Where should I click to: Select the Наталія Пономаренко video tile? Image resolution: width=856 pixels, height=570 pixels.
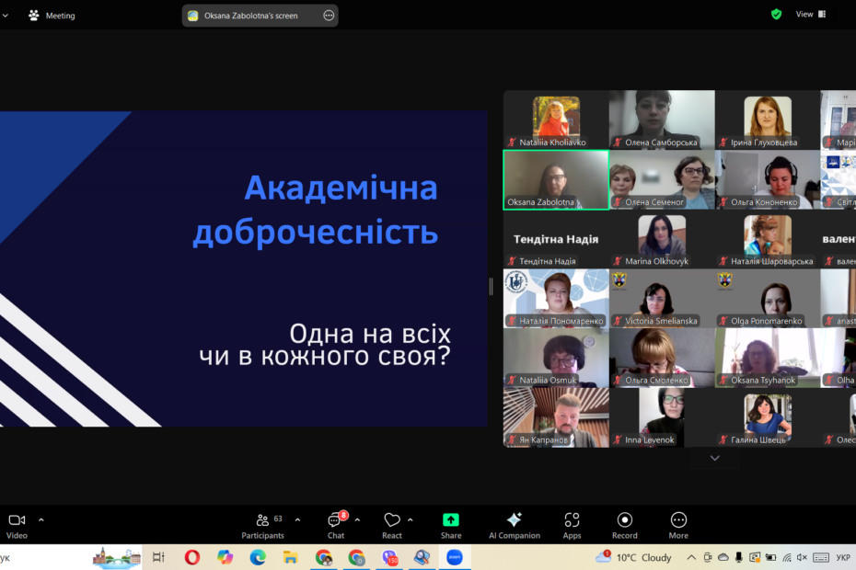tap(556, 299)
